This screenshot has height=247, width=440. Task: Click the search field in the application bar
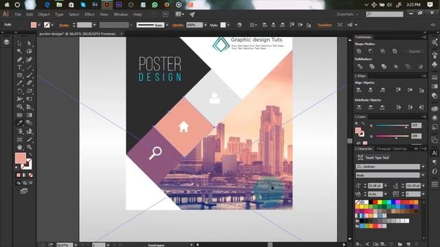(384, 14)
